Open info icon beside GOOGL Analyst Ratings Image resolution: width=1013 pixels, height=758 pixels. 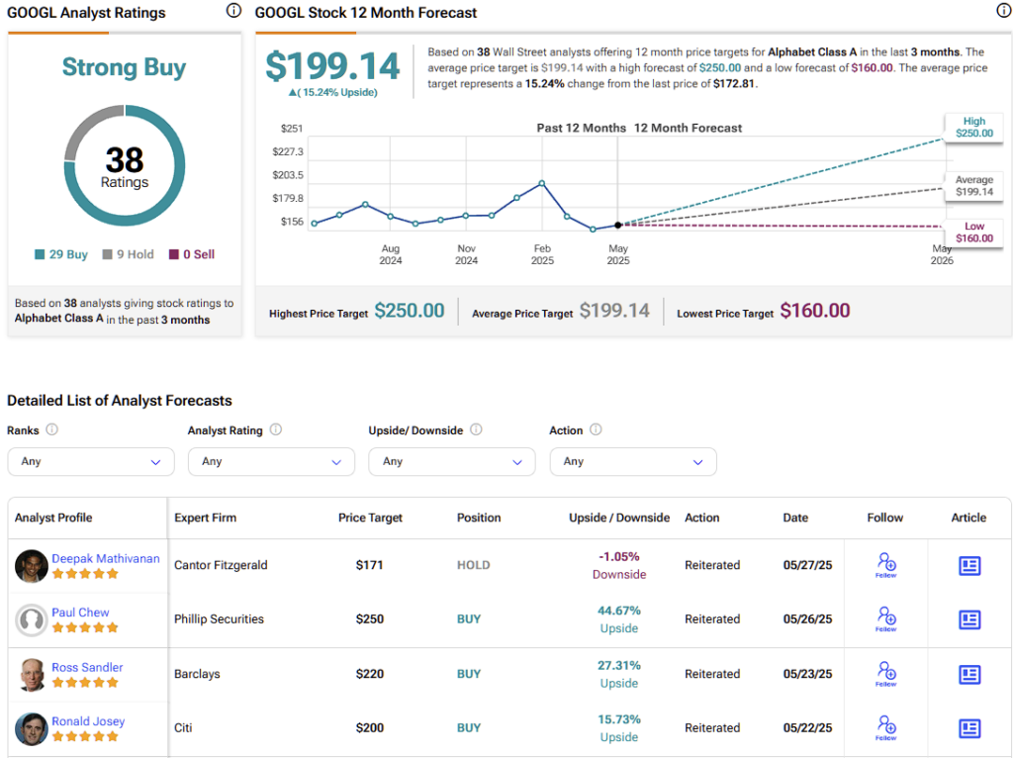tap(233, 10)
